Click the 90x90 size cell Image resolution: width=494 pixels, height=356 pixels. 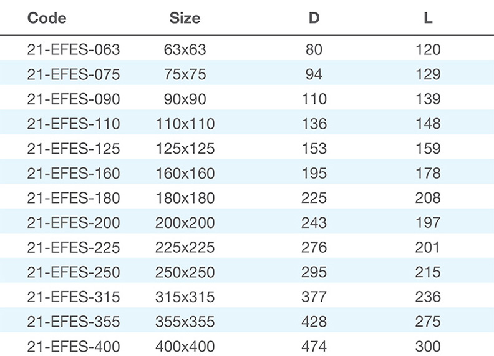[185, 99]
